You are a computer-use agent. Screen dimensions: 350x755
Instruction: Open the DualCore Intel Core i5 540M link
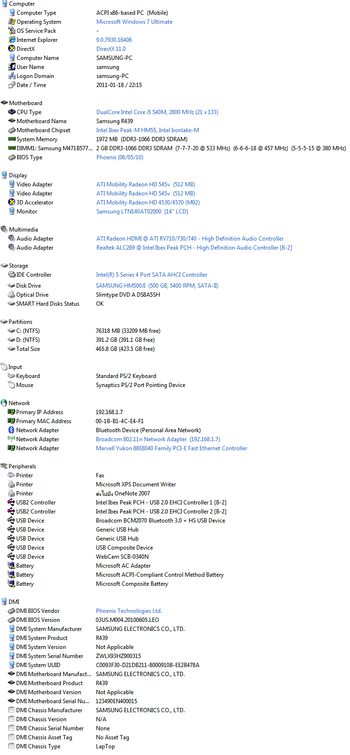[157, 112]
